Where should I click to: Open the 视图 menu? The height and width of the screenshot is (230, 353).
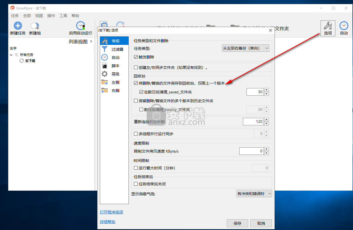click(x=39, y=16)
